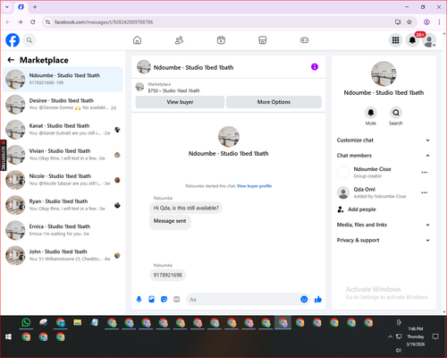Open the Ryan - Studio 1bed 1bath conversation
The width and height of the screenshot is (447, 358).
(63, 205)
